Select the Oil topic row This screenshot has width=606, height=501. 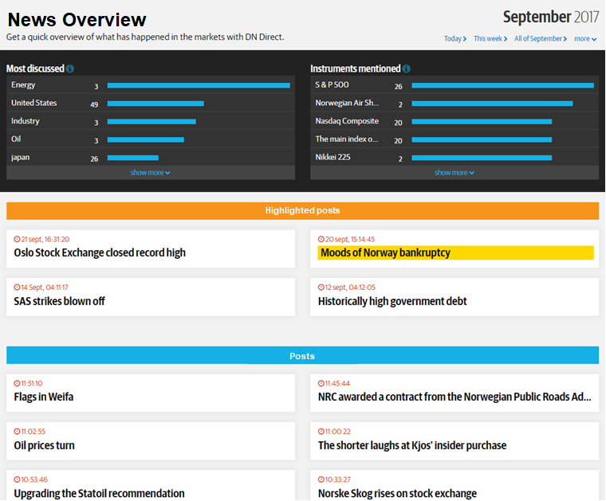pyautogui.click(x=151, y=139)
